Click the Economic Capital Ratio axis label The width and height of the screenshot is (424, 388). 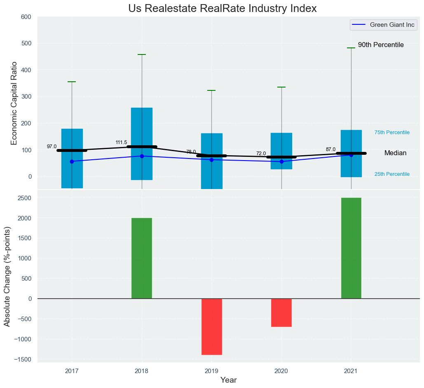(x=14, y=103)
